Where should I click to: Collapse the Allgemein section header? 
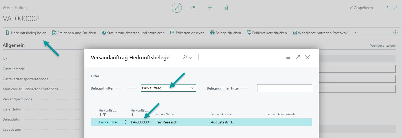tap(14, 45)
